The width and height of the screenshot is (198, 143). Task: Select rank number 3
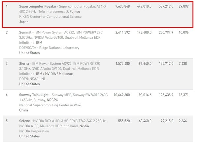pos(7,64)
